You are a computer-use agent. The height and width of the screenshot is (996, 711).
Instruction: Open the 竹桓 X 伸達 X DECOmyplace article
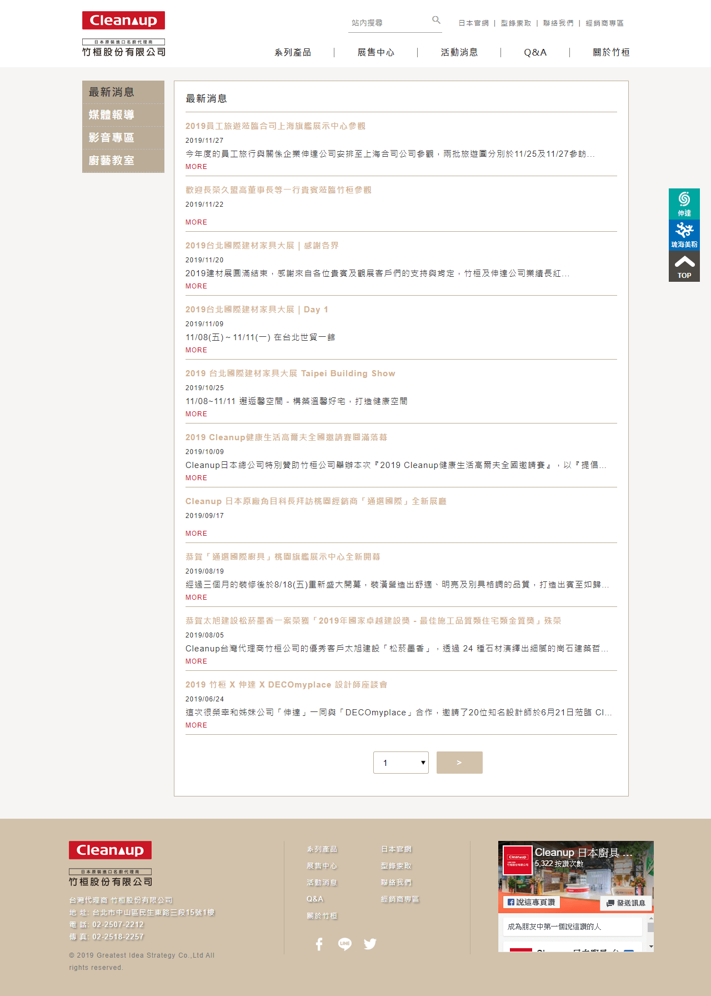tap(287, 685)
